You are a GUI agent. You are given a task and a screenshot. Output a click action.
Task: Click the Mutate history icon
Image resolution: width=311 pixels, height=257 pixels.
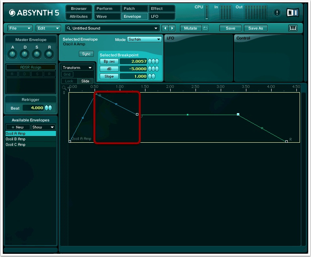point(205,28)
